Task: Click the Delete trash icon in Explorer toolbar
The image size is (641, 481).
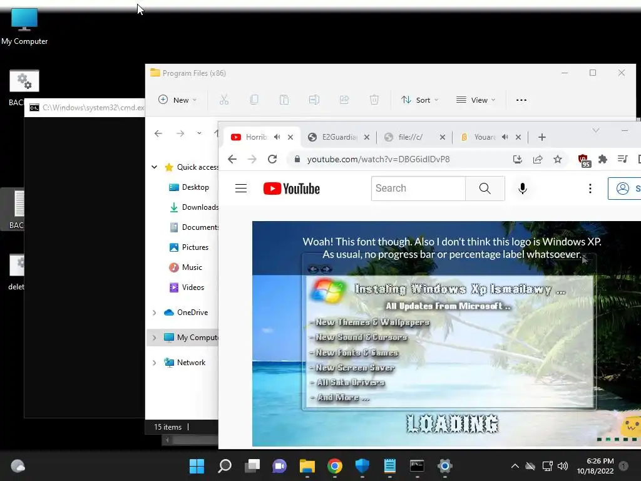Action: pyautogui.click(x=374, y=100)
